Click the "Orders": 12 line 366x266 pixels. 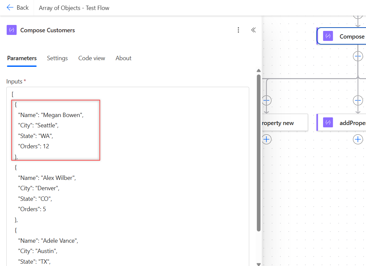point(34,146)
